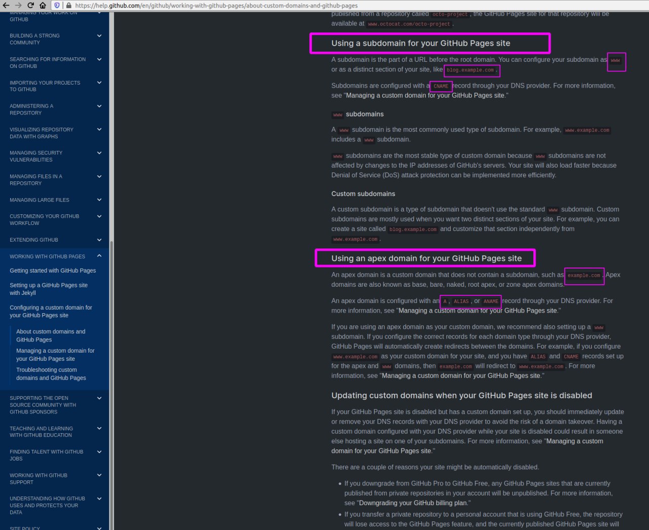The width and height of the screenshot is (649, 530).
Task: Open Setting up a GitHub Pages site with Jekyll
Action: [x=49, y=289]
